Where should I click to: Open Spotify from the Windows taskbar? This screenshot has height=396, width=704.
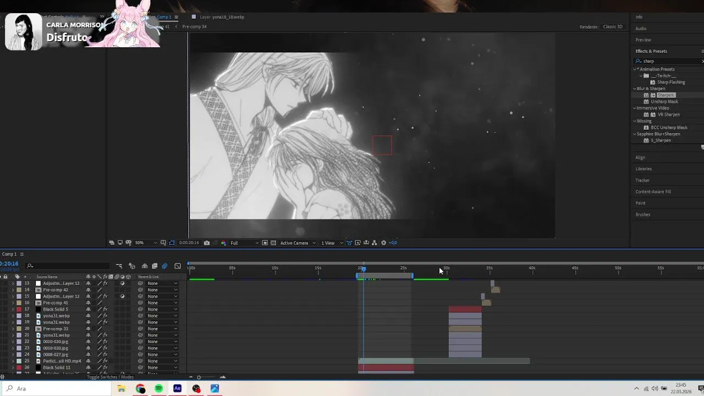click(158, 389)
